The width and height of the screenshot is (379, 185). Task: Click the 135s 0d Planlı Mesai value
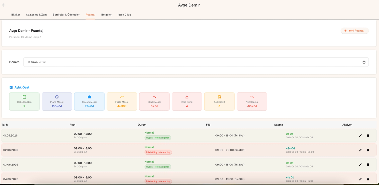(x=57, y=106)
